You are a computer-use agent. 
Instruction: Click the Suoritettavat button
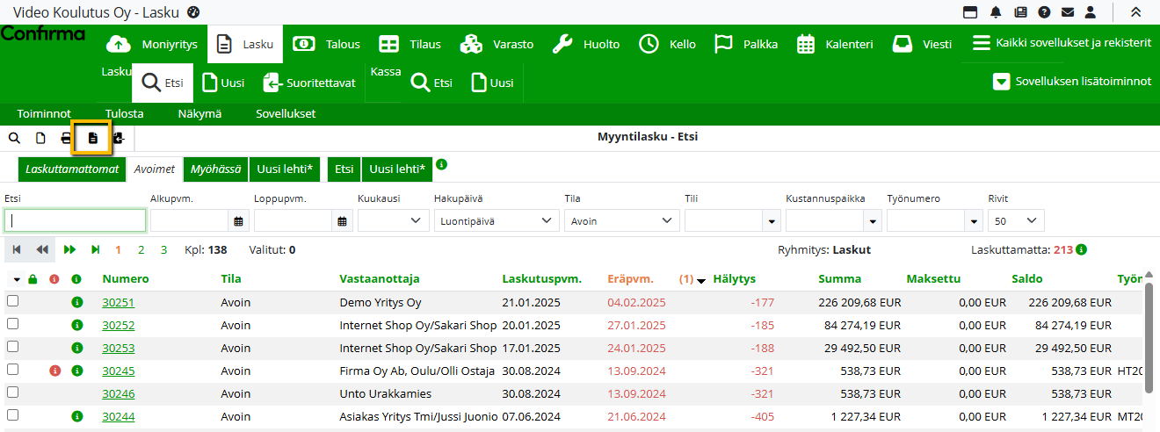[x=309, y=83]
